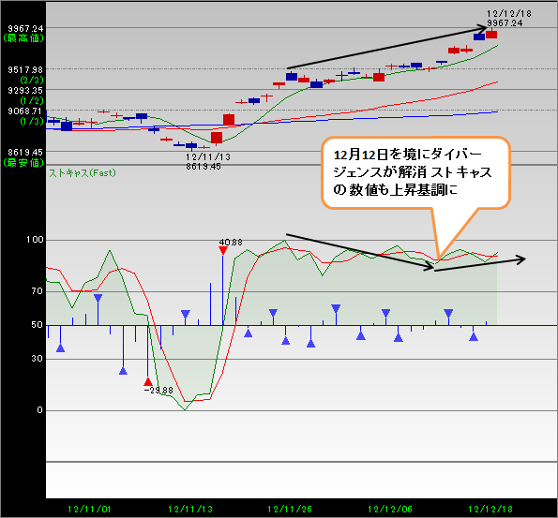The height and width of the screenshot is (518, 558).
Task: Click the 12/11/26 date on the bottom axis
Action: 290,510
